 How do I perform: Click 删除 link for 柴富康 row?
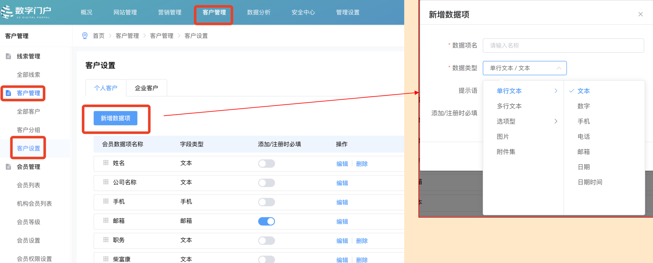click(362, 260)
